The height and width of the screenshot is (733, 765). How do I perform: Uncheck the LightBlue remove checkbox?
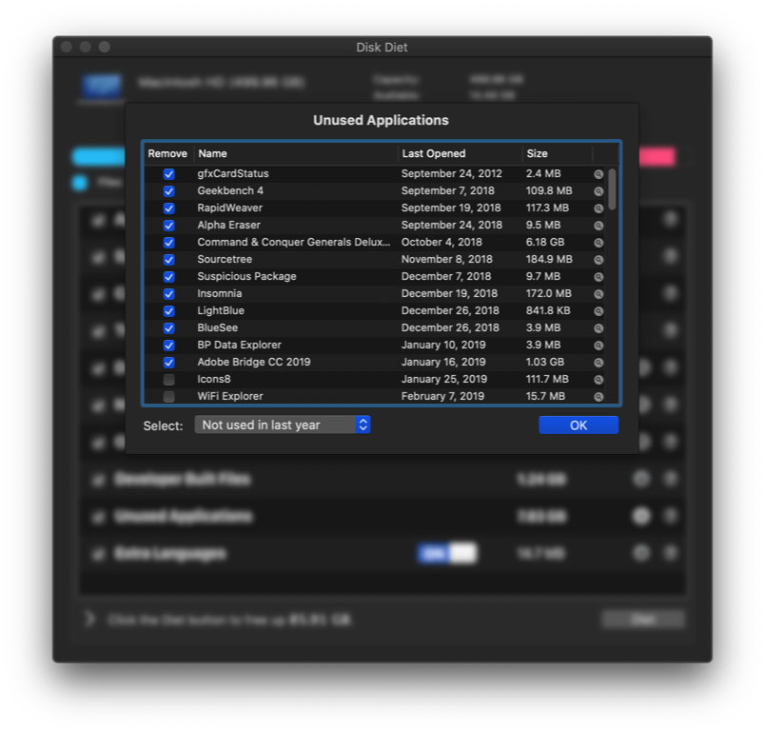pos(168,311)
